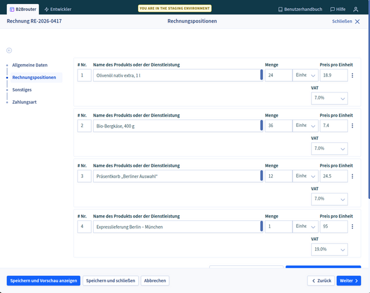
Task: Click quantity field showing 12
Action: (x=279, y=176)
